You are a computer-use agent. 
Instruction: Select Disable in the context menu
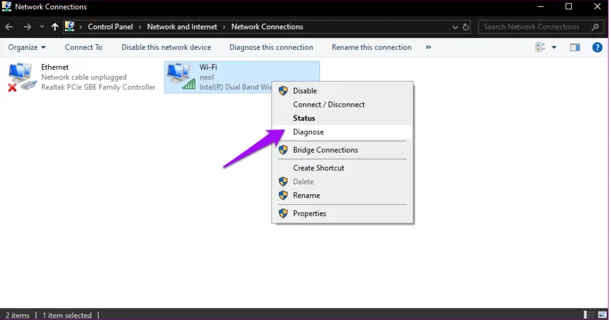point(305,91)
